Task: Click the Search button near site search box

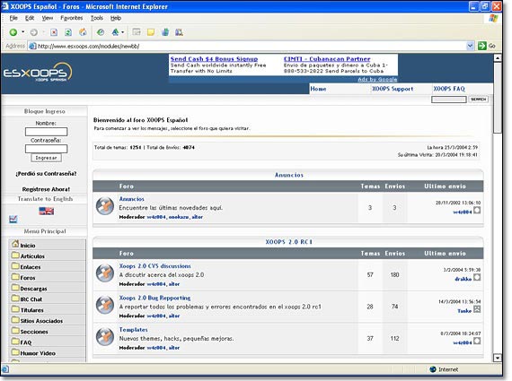Action: point(479,100)
